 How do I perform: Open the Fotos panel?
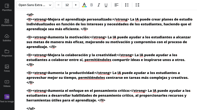[7, 68]
